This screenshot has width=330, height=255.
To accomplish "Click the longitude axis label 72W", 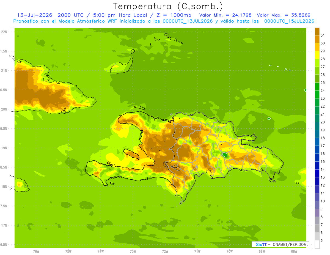I will pyautogui.click(x=165, y=251).
